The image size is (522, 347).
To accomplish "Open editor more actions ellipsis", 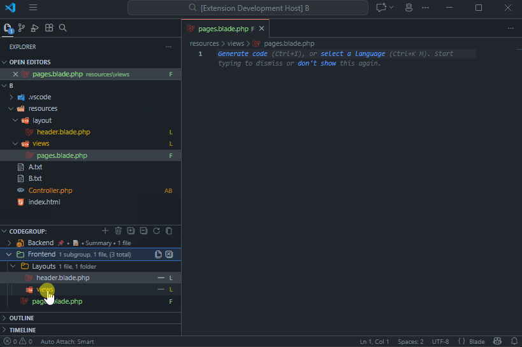I will [x=511, y=29].
